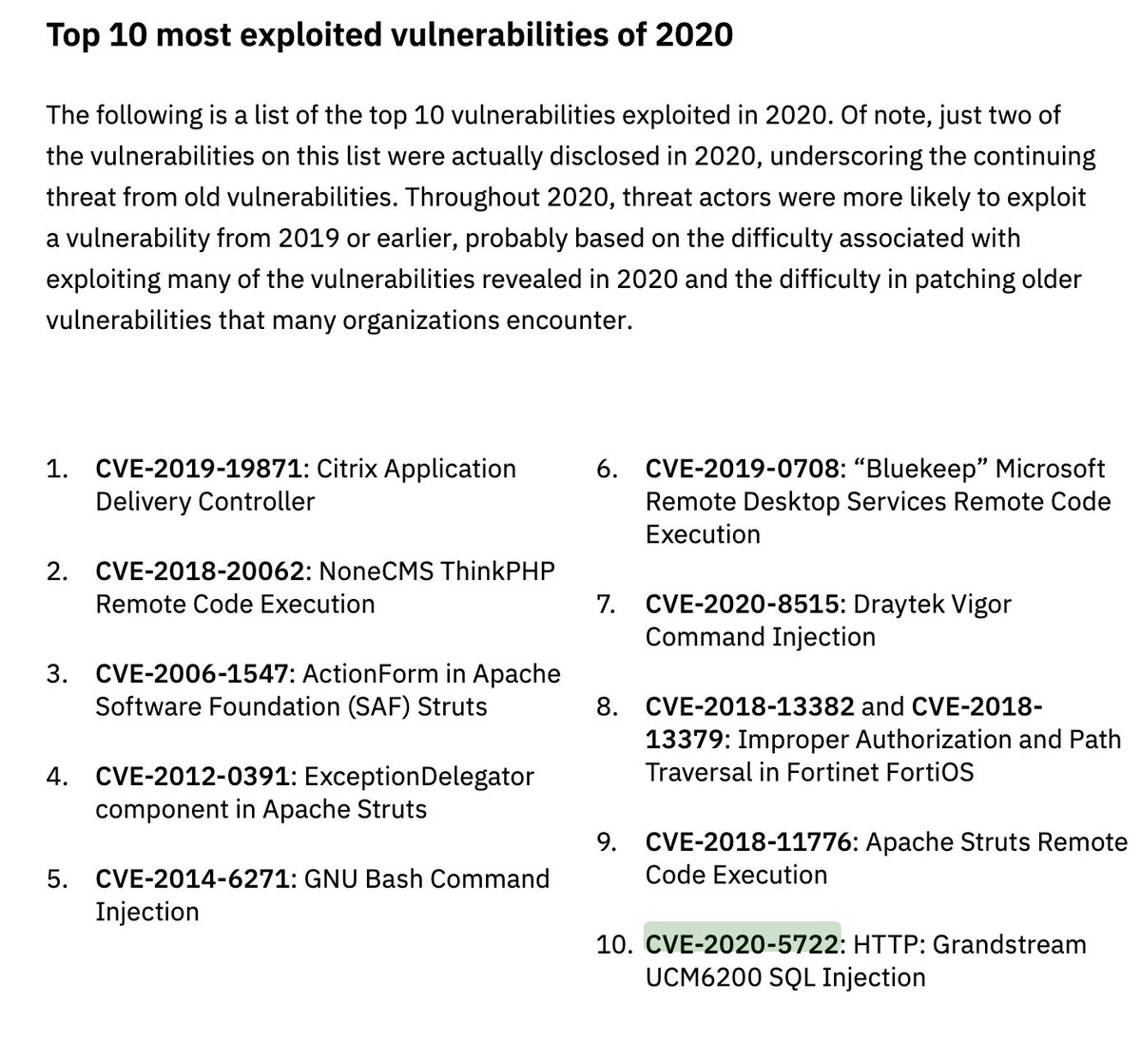Click CVE-2014-6271 in the list
Image resolution: width=1141 pixels, height=1042 pixels.
(x=192, y=879)
